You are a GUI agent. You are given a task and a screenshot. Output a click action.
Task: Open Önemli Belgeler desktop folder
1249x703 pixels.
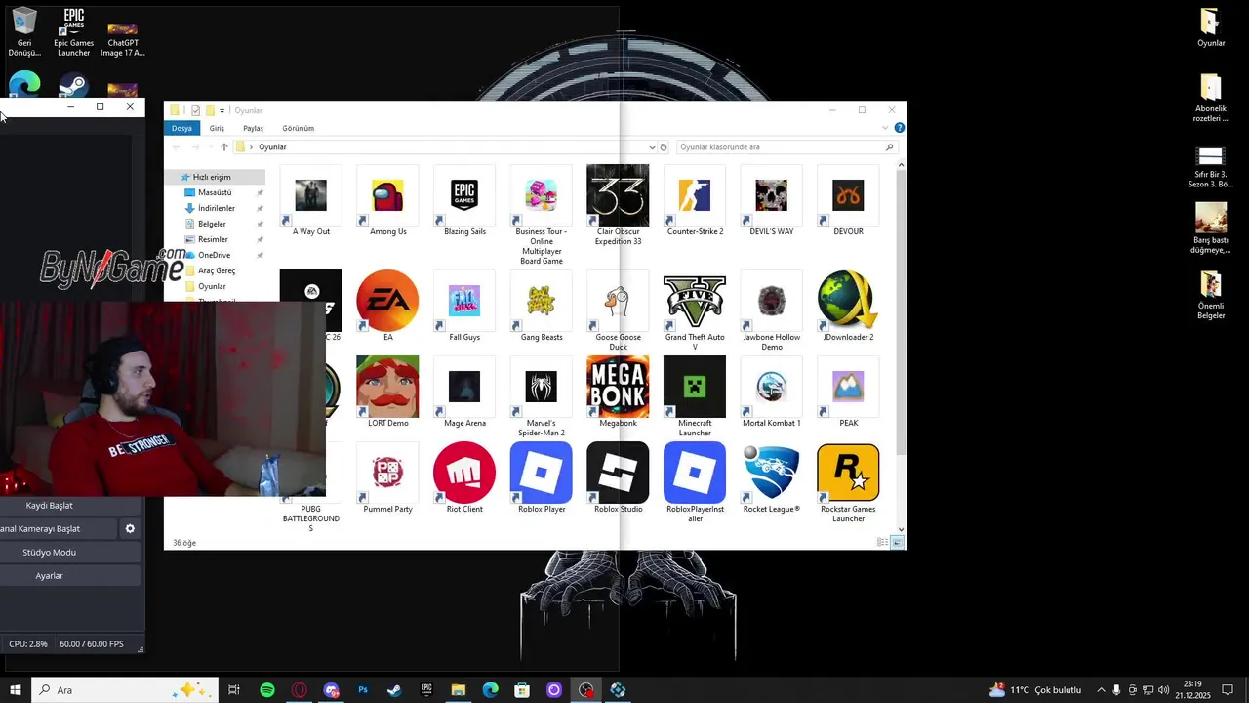[x=1211, y=295]
